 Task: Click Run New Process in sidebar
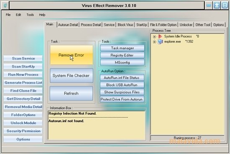(x=23, y=75)
